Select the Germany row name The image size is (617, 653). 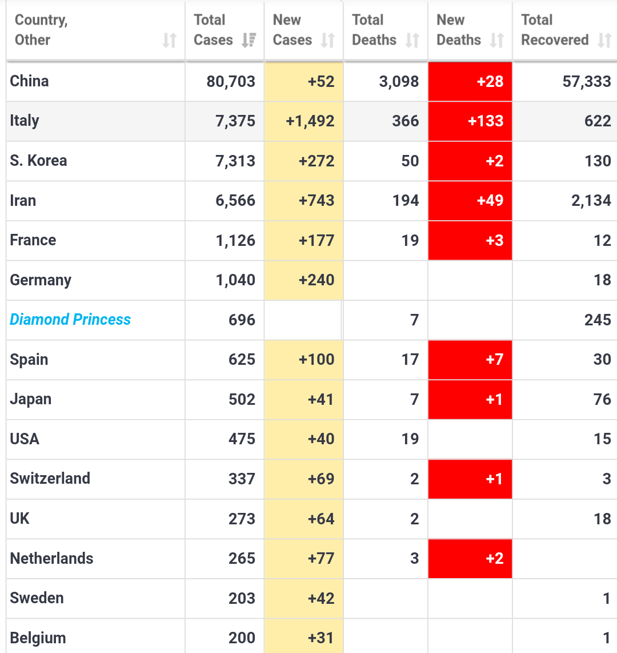(x=41, y=280)
